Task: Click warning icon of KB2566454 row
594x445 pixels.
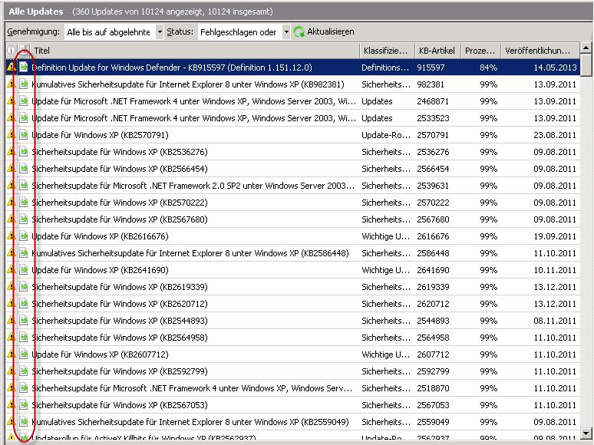Action: 11,169
